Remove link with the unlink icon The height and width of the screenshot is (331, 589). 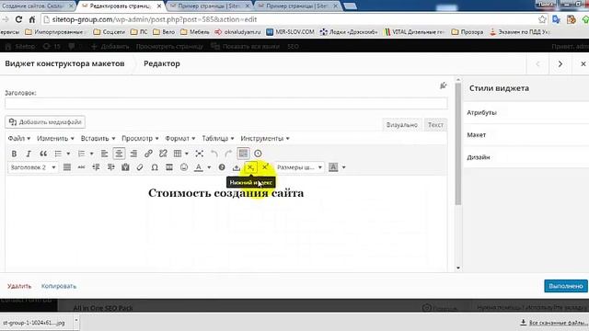coord(163,154)
